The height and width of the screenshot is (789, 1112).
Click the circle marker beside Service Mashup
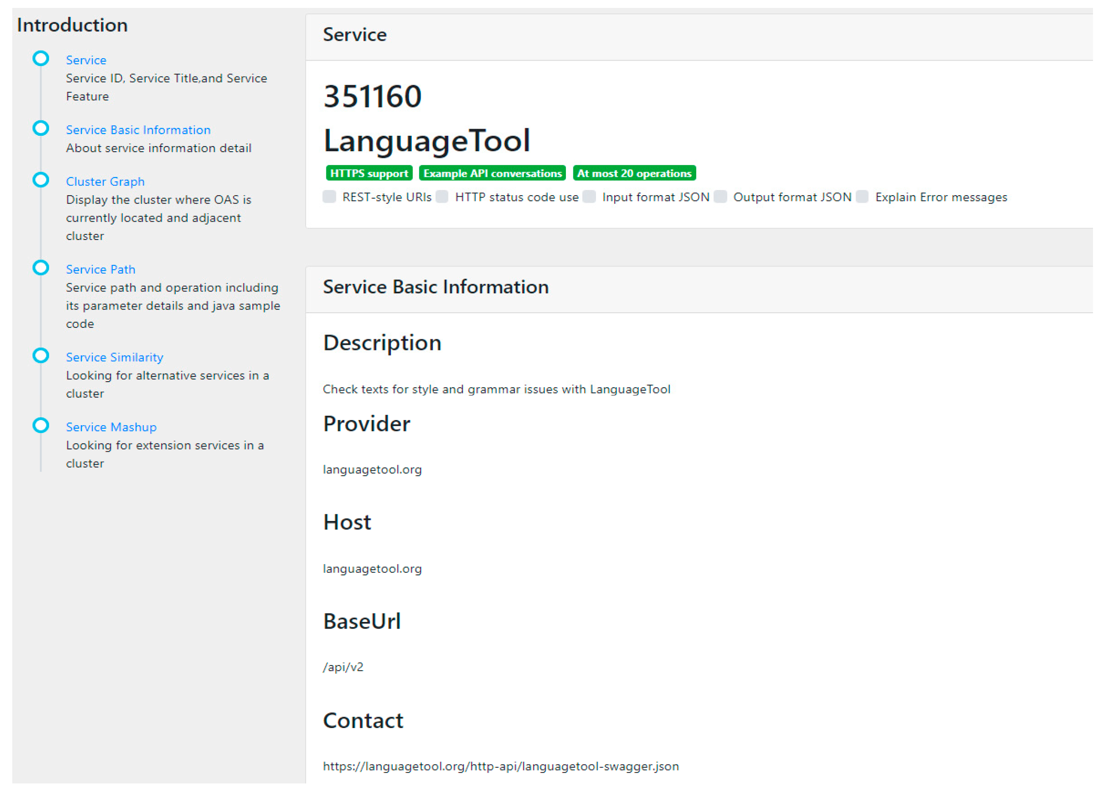pyautogui.click(x=41, y=426)
